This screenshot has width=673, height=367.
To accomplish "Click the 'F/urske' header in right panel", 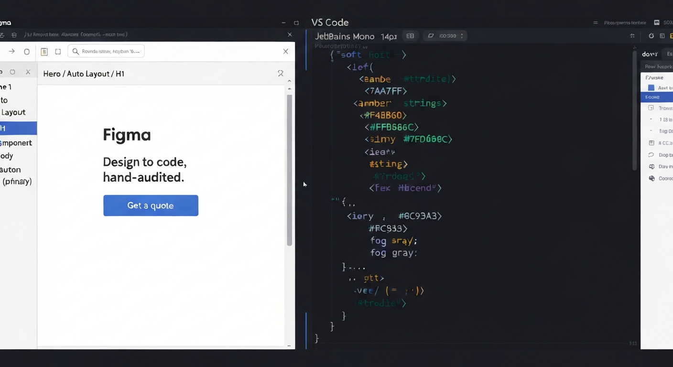I will pyautogui.click(x=654, y=77).
